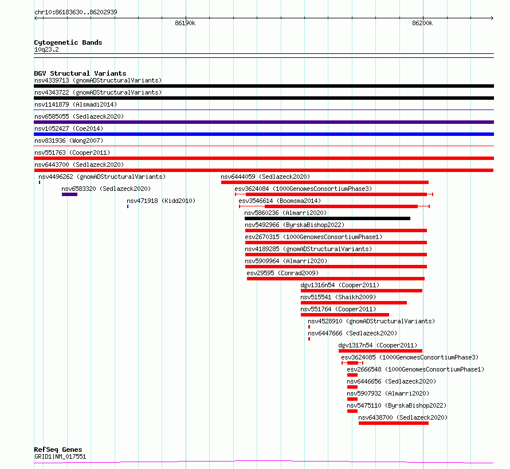Viewport: 510px width, 469px height.
Task: Click nsv551763 (Cooper2011) label
Action: point(72,153)
